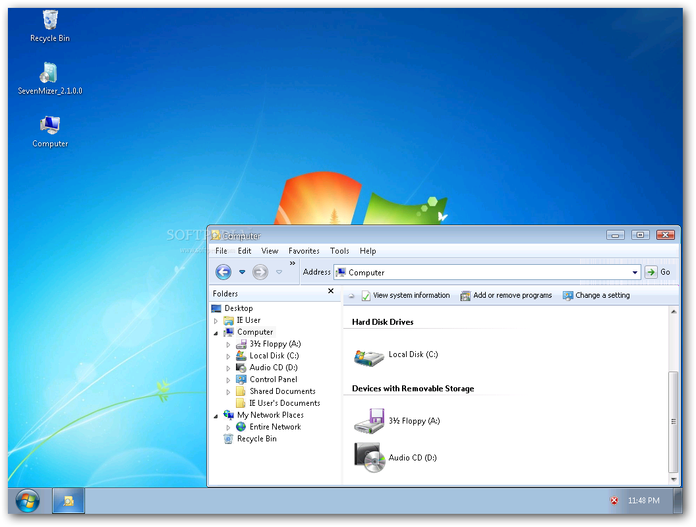Open the Forward button history dropdown arrow
Screen dimensions: 696x527
click(x=279, y=272)
